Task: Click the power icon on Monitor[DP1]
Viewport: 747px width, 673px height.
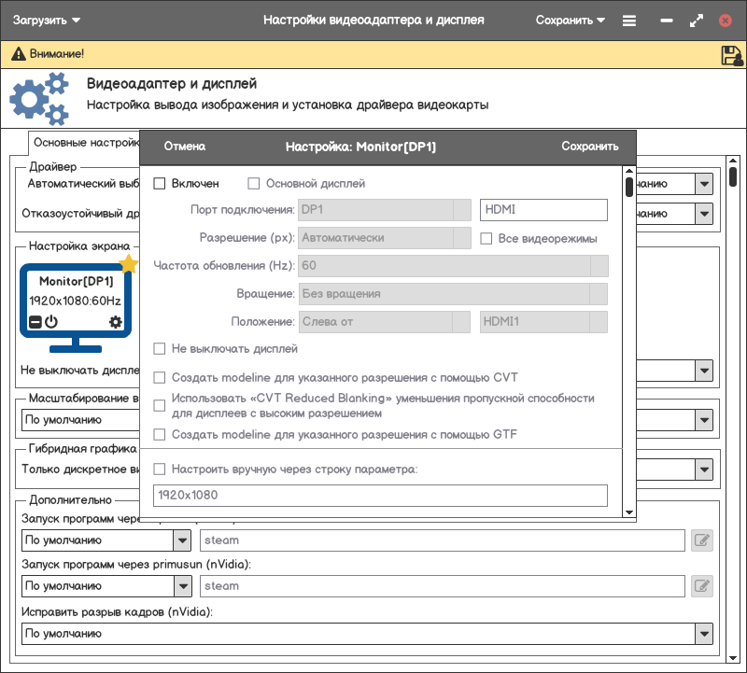Action: (51, 322)
